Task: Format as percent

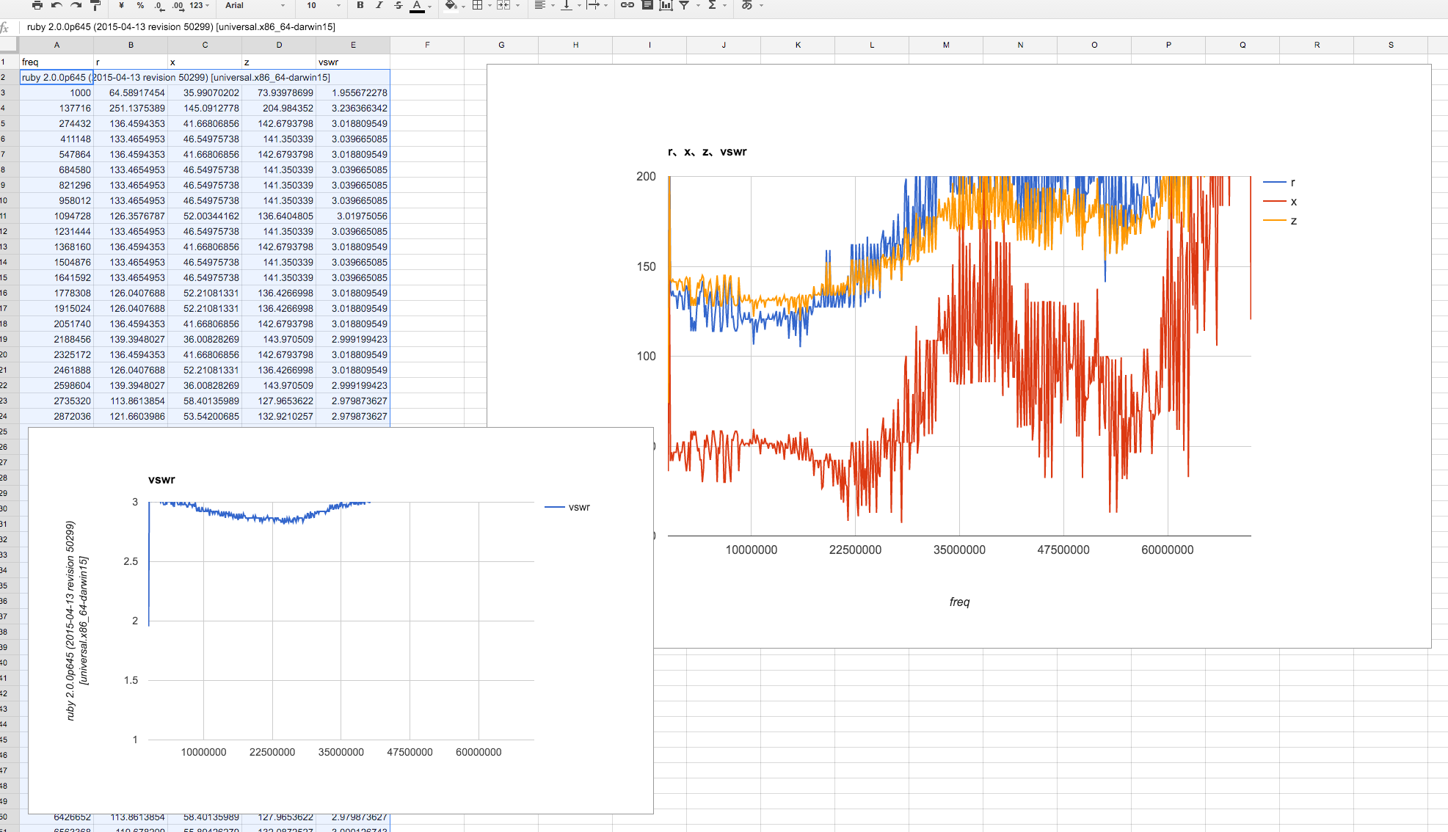Action: (140, 5)
